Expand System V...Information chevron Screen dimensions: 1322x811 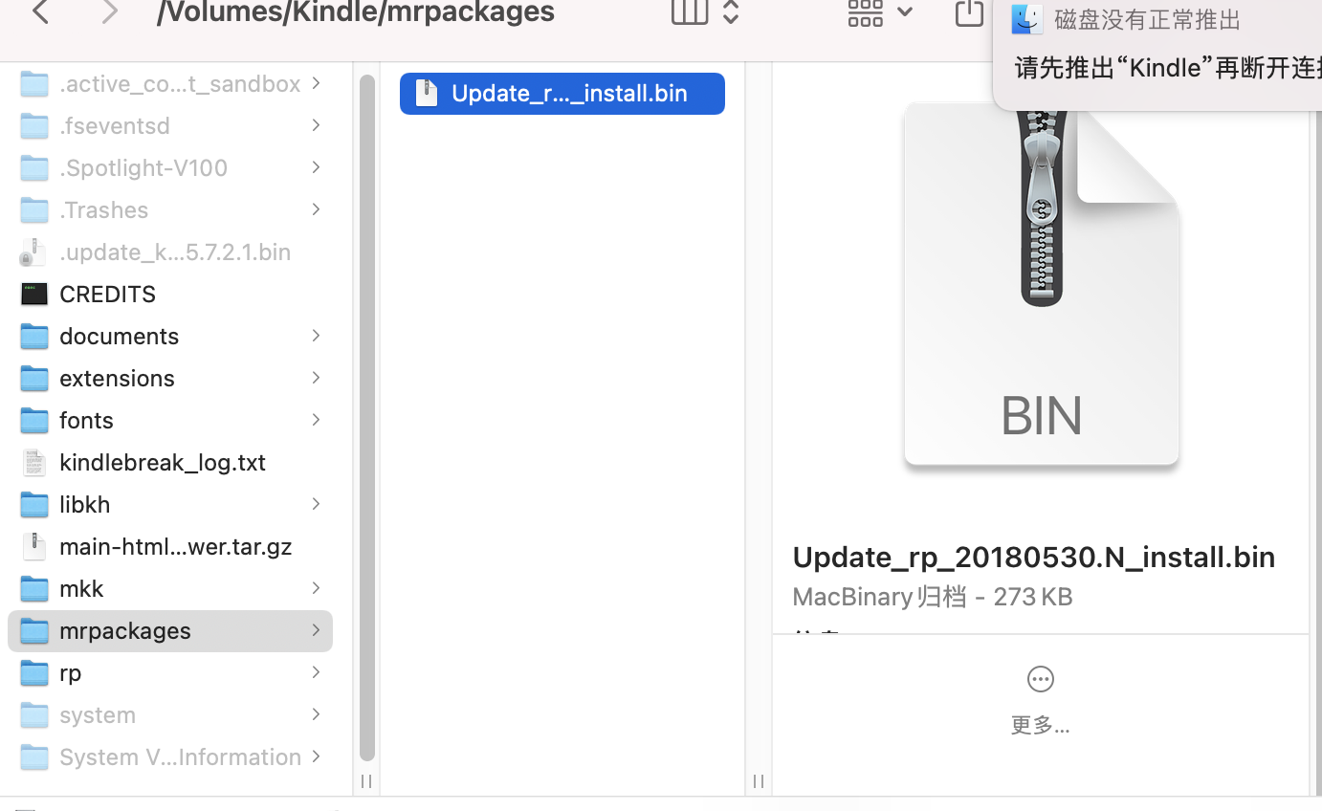point(316,756)
